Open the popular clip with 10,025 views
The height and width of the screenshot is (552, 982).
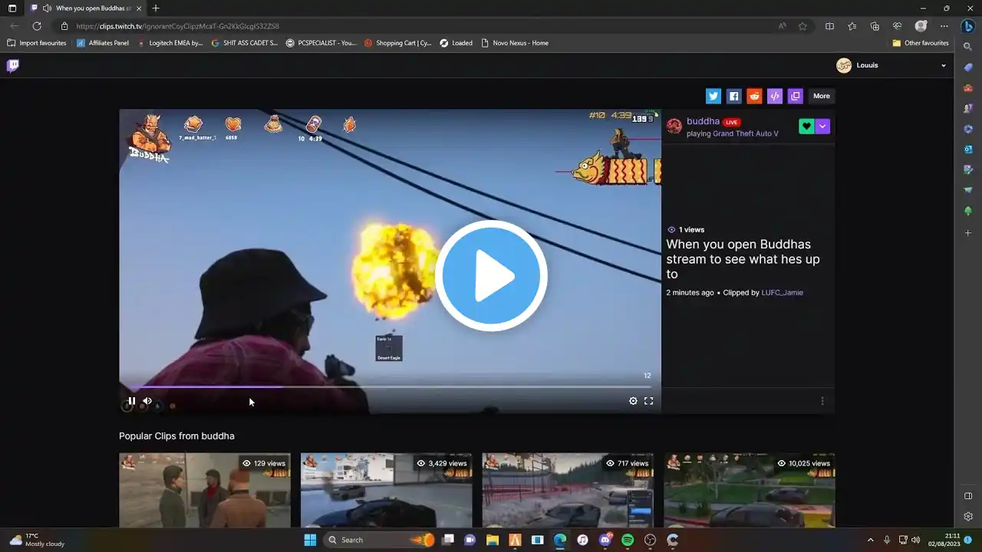[x=750, y=490]
